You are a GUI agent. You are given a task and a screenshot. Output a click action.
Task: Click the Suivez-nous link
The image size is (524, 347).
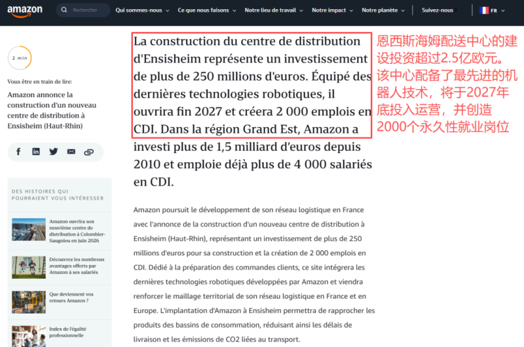point(438,10)
